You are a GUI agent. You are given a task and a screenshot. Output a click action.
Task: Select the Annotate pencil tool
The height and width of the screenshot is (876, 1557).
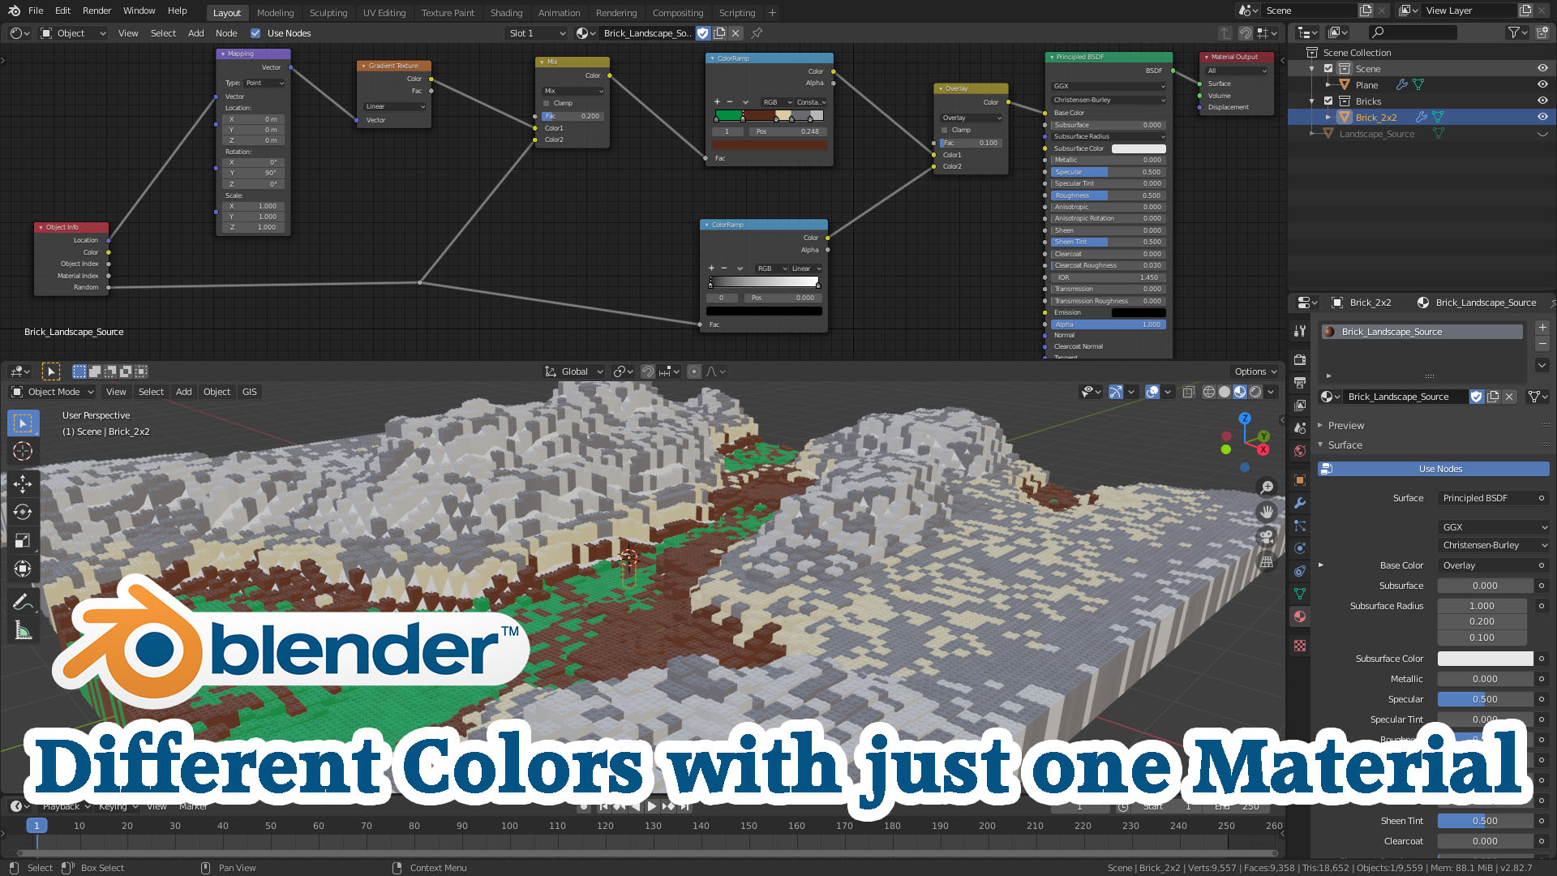click(x=23, y=601)
